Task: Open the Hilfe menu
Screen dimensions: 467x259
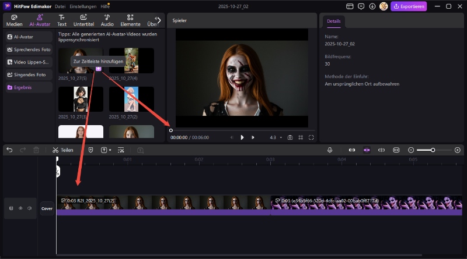Action: coord(105,6)
